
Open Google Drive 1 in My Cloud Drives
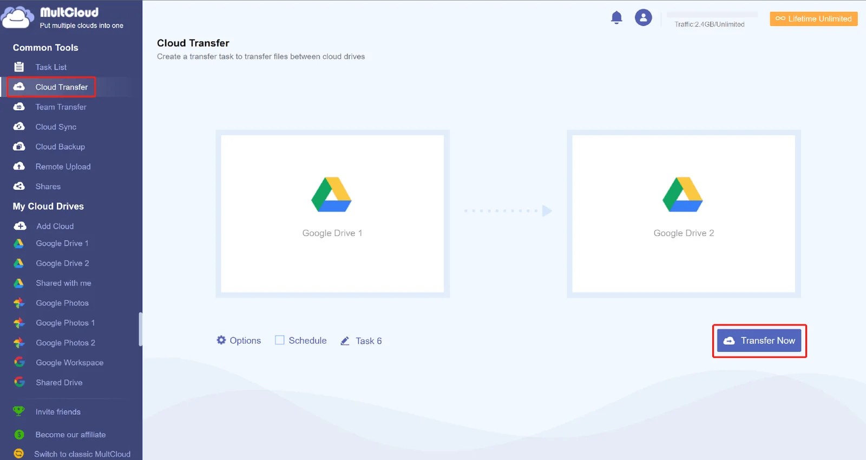[x=62, y=243]
